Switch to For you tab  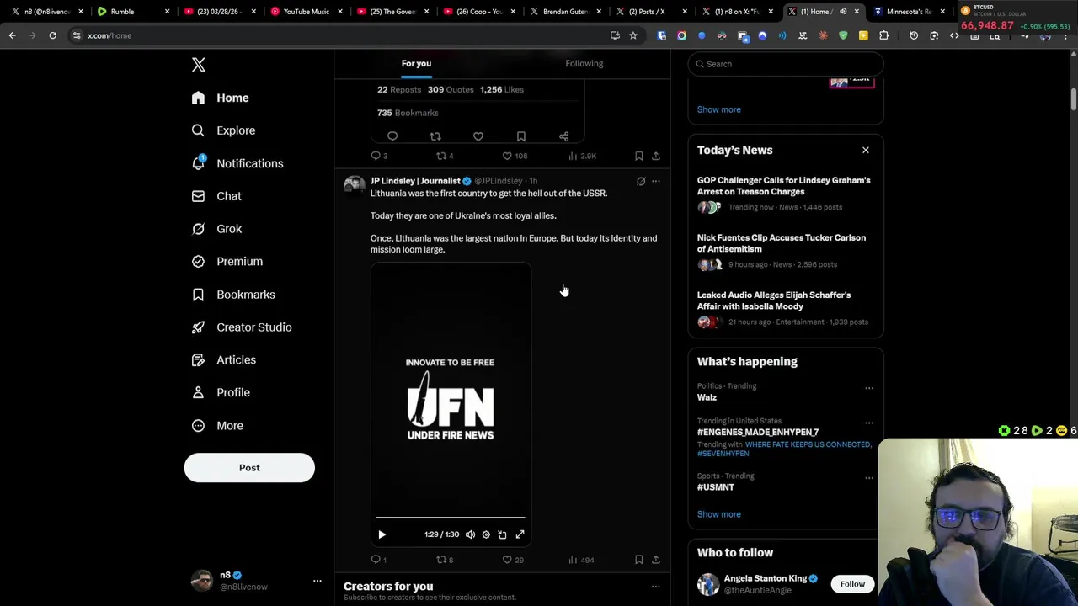coord(416,63)
